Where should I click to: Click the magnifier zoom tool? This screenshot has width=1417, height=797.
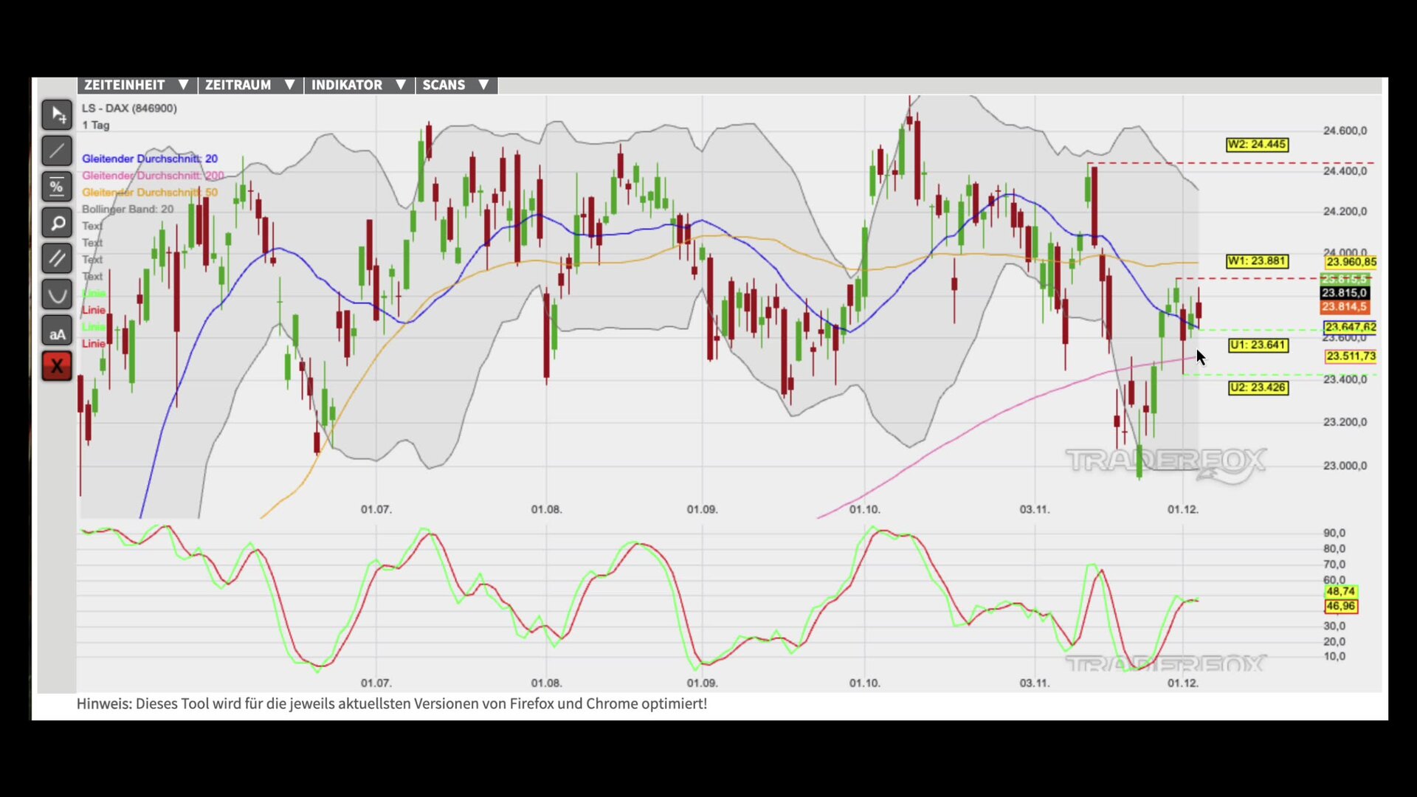click(57, 223)
